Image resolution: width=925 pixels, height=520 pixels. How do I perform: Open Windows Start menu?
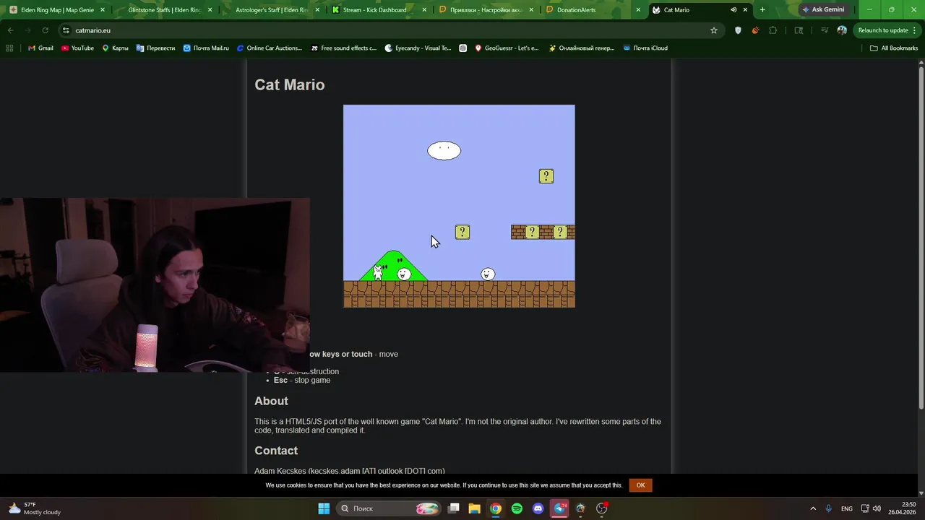[324, 508]
